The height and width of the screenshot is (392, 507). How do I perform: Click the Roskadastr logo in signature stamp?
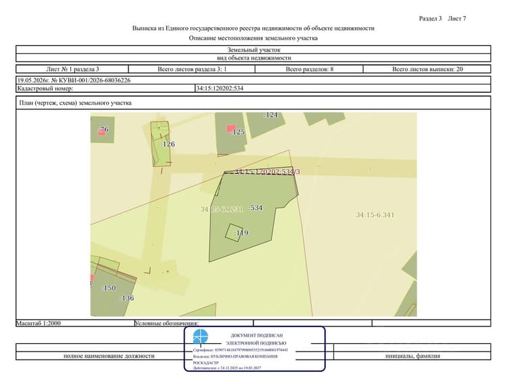coord(201,337)
